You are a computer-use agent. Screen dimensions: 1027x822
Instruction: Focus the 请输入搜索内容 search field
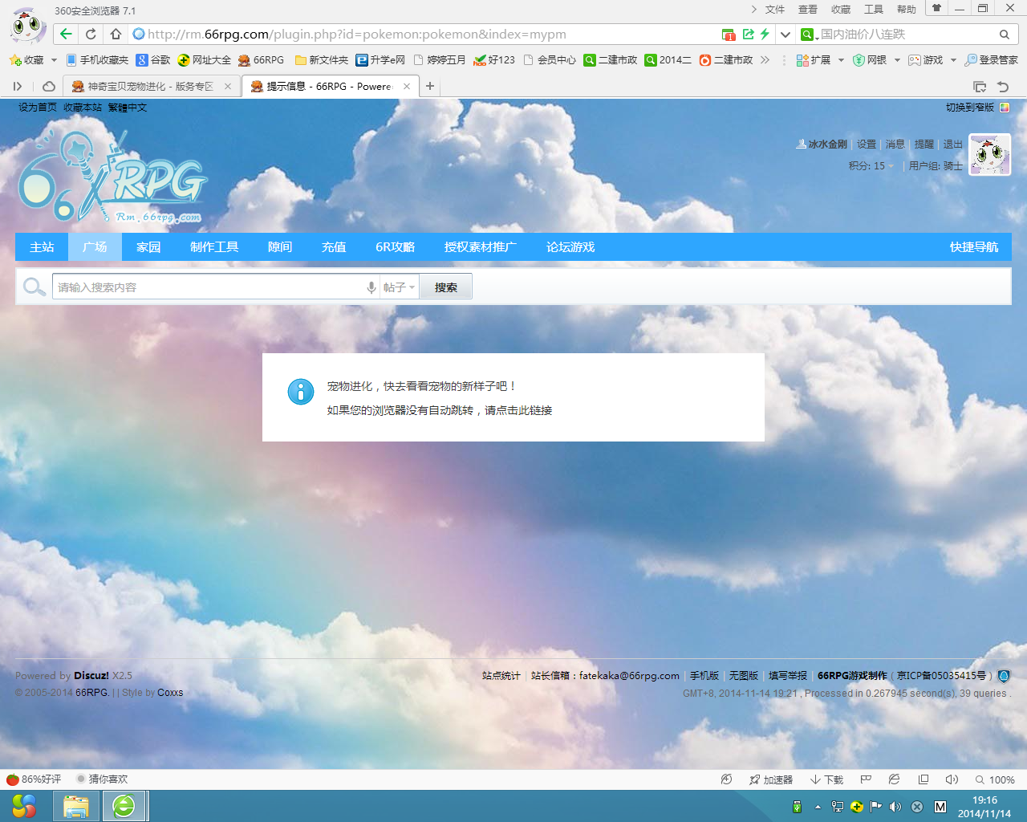(209, 287)
